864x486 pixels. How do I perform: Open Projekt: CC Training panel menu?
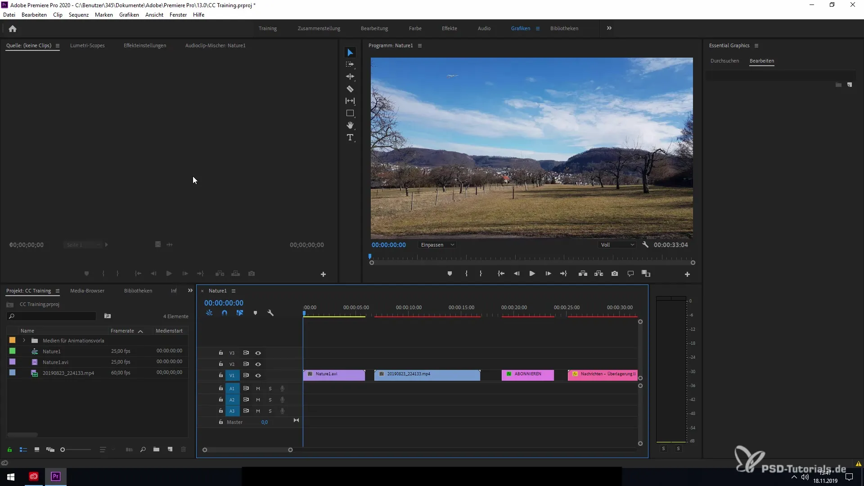(58, 291)
